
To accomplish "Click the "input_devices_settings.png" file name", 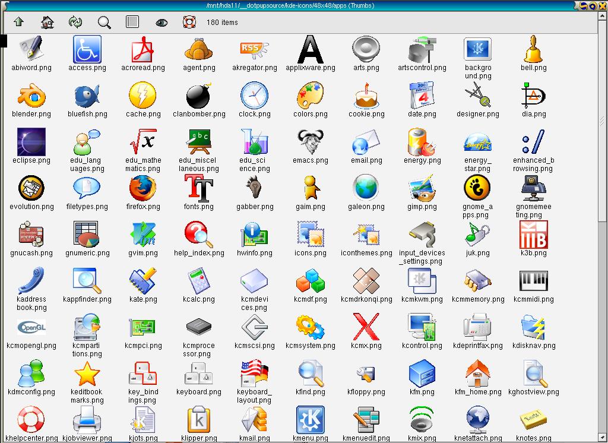I will (x=422, y=257).
